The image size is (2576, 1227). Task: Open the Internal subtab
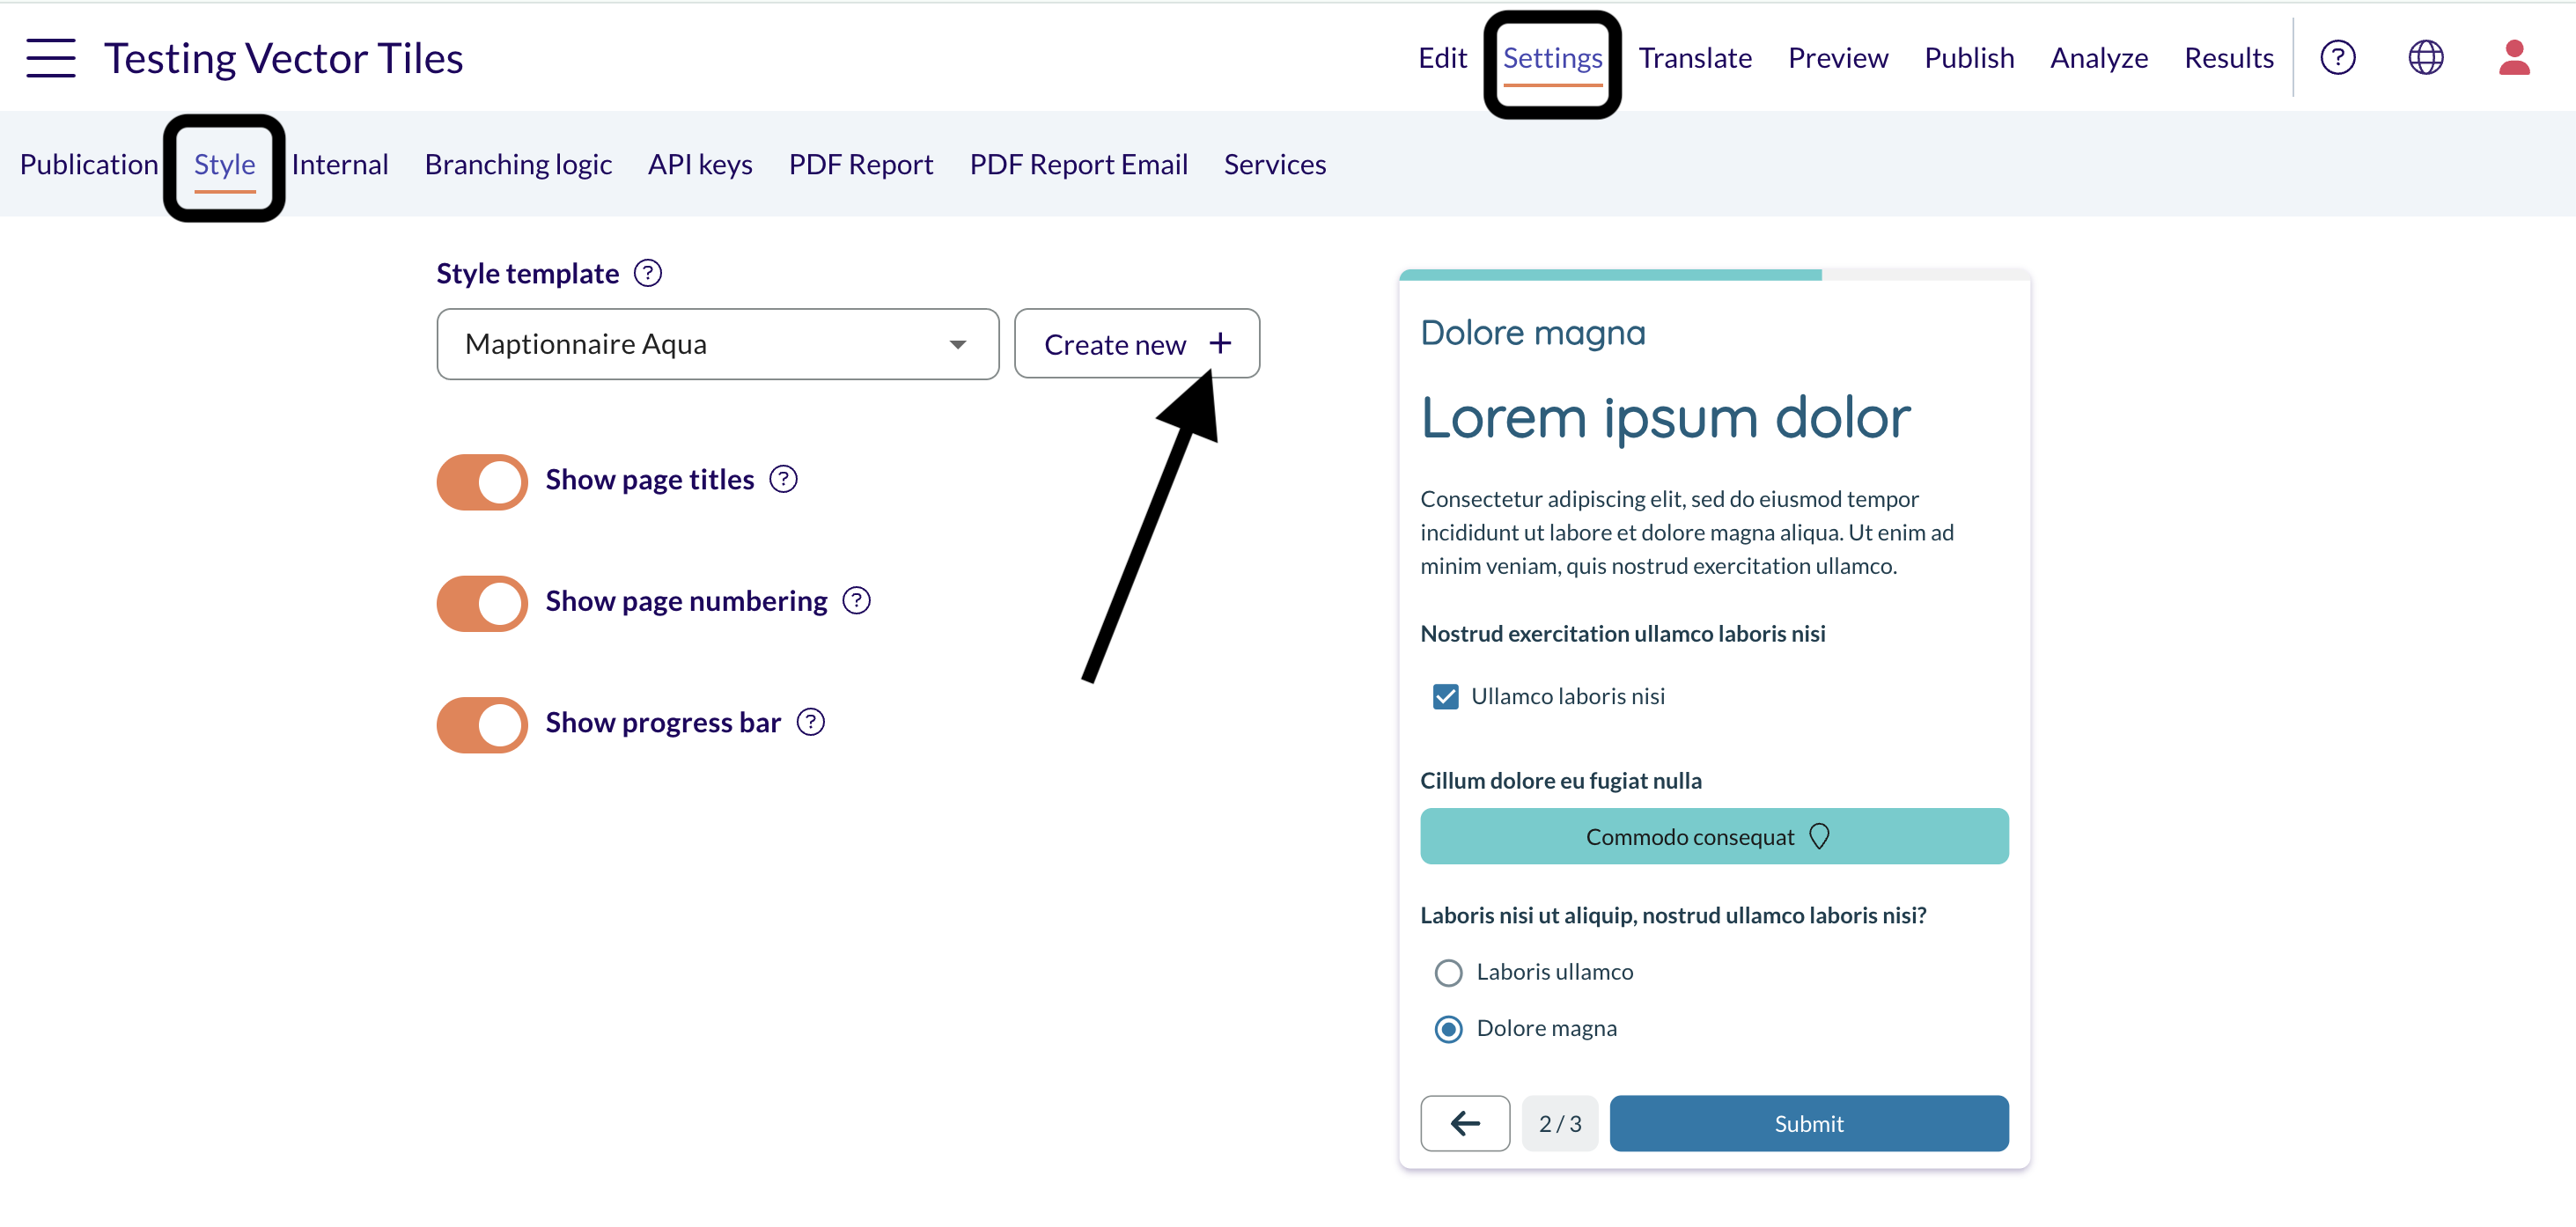tap(340, 164)
